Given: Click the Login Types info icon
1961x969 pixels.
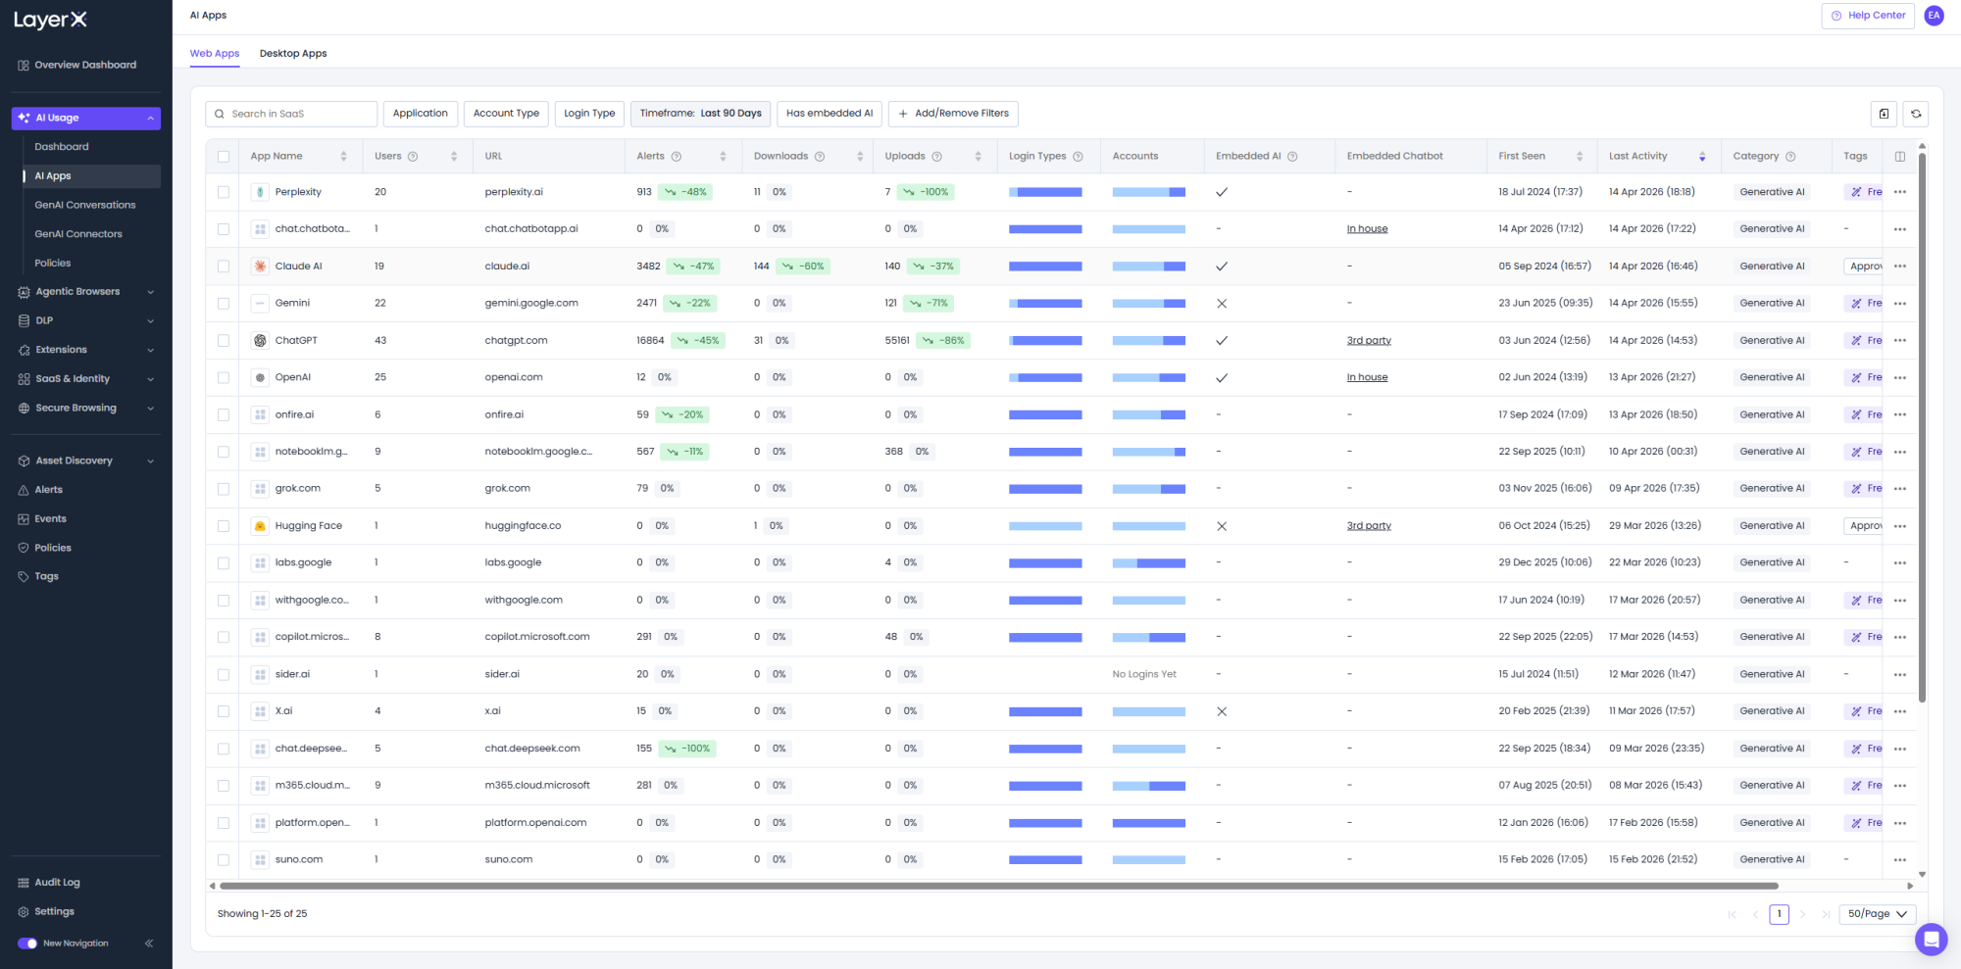Looking at the screenshot, I should [x=1078, y=157].
